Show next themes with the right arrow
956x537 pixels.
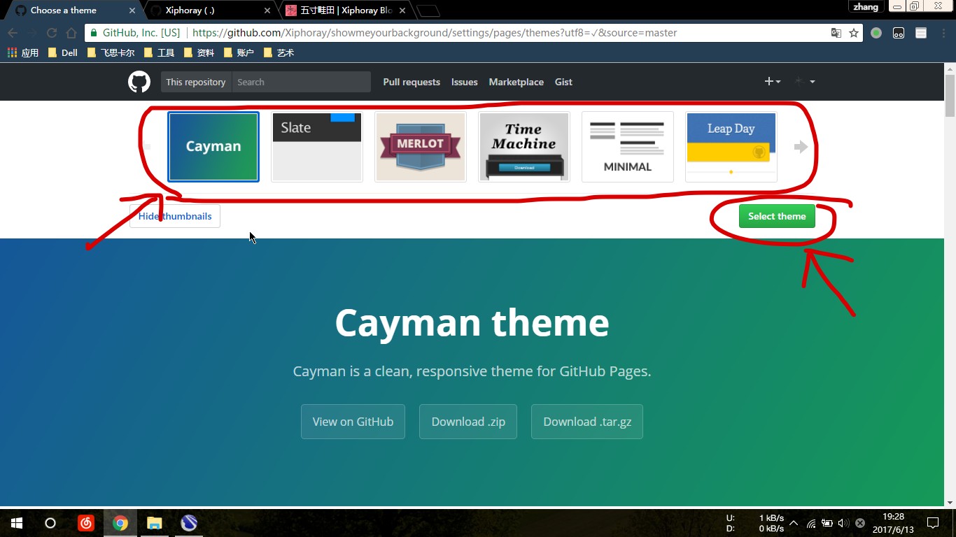(801, 147)
